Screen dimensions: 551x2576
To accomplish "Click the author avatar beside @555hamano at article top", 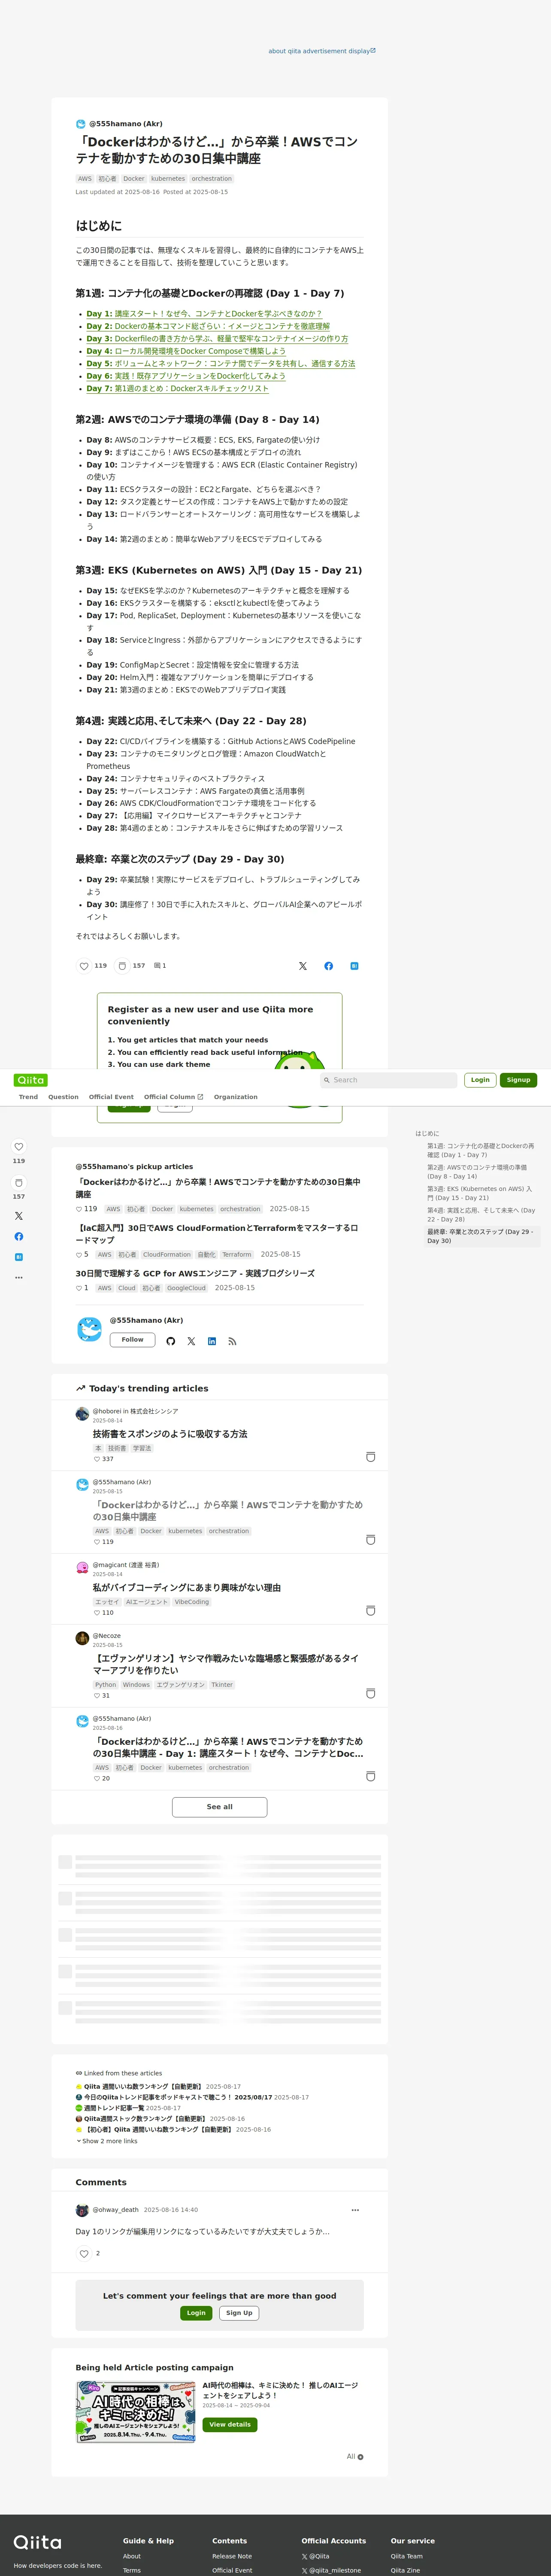I will pos(81,124).
